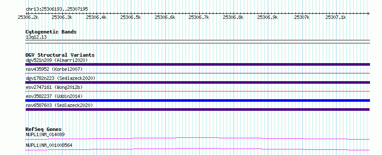Screen dimensions: 382x155
Task: Click the 25306.4k ruler tick label
Action: (97, 17)
